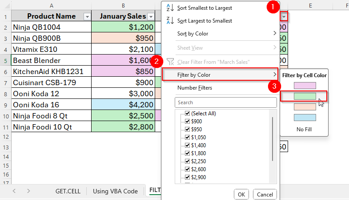Open the Filter by Color submenu
Viewport: 349px width, 200px height.
220,75
